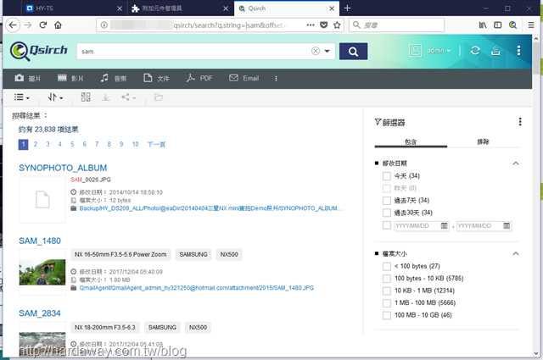
Task: Click browser back button
Action: tap(13, 25)
